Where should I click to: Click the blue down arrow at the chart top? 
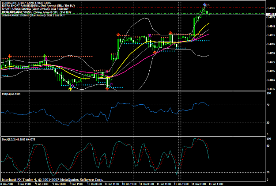click(204, 4)
